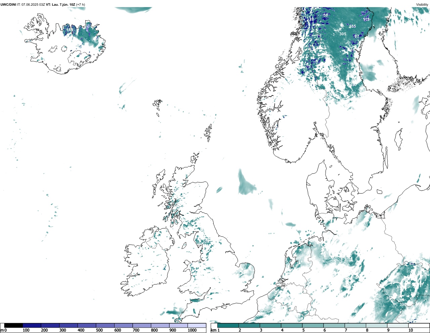
Task: Click the '500' tick label on meter scale
Action: click(x=99, y=330)
